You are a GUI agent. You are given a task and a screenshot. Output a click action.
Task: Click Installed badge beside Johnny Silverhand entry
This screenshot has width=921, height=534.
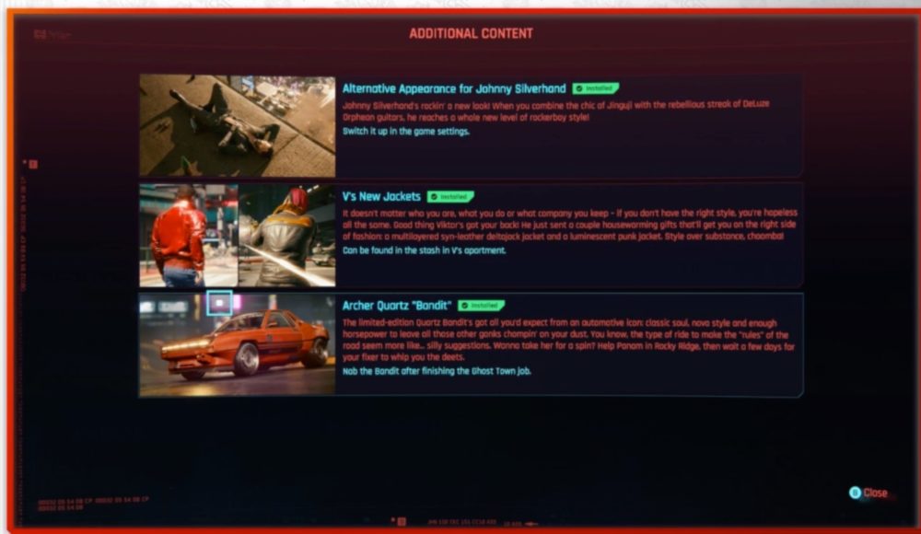tap(596, 88)
